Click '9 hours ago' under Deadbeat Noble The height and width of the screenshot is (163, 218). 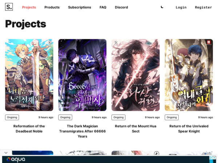[46, 117]
